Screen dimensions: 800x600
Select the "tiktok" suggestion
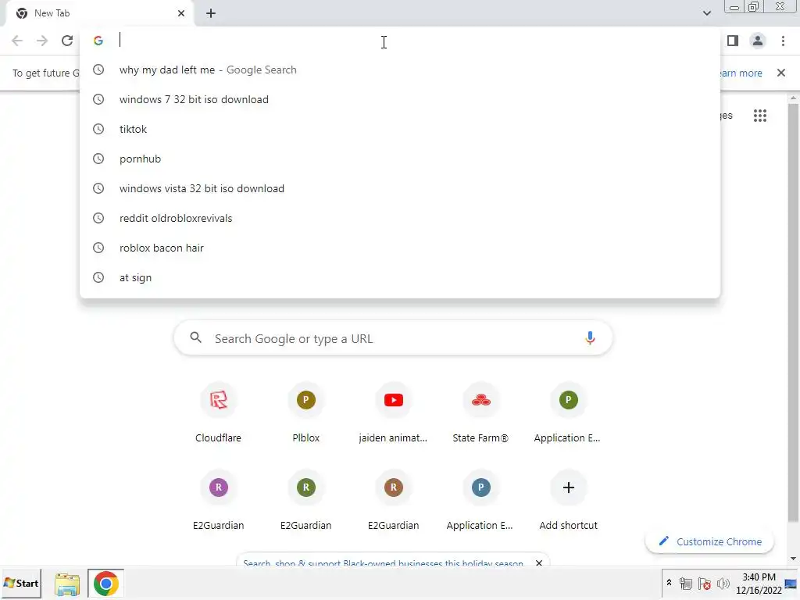400,129
